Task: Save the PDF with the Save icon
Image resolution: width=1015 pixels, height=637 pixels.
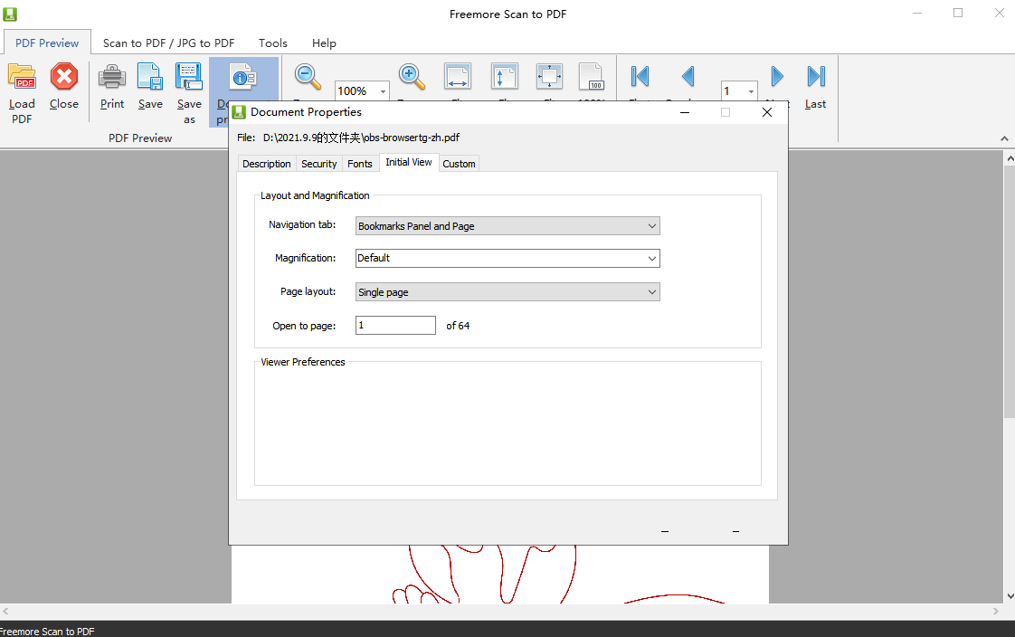Action: (x=150, y=77)
